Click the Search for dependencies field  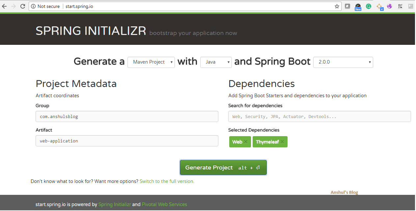coord(319,116)
